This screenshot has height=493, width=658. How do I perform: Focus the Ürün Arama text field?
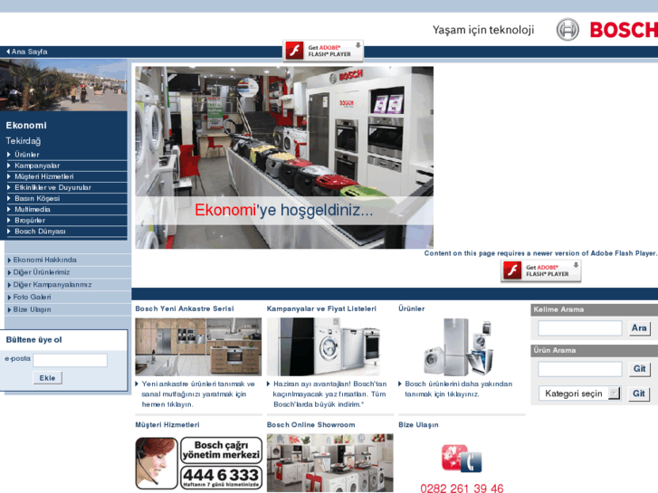click(x=580, y=369)
